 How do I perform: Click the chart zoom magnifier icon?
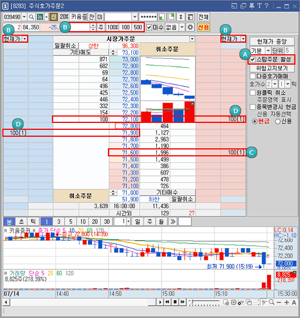(x=271, y=302)
